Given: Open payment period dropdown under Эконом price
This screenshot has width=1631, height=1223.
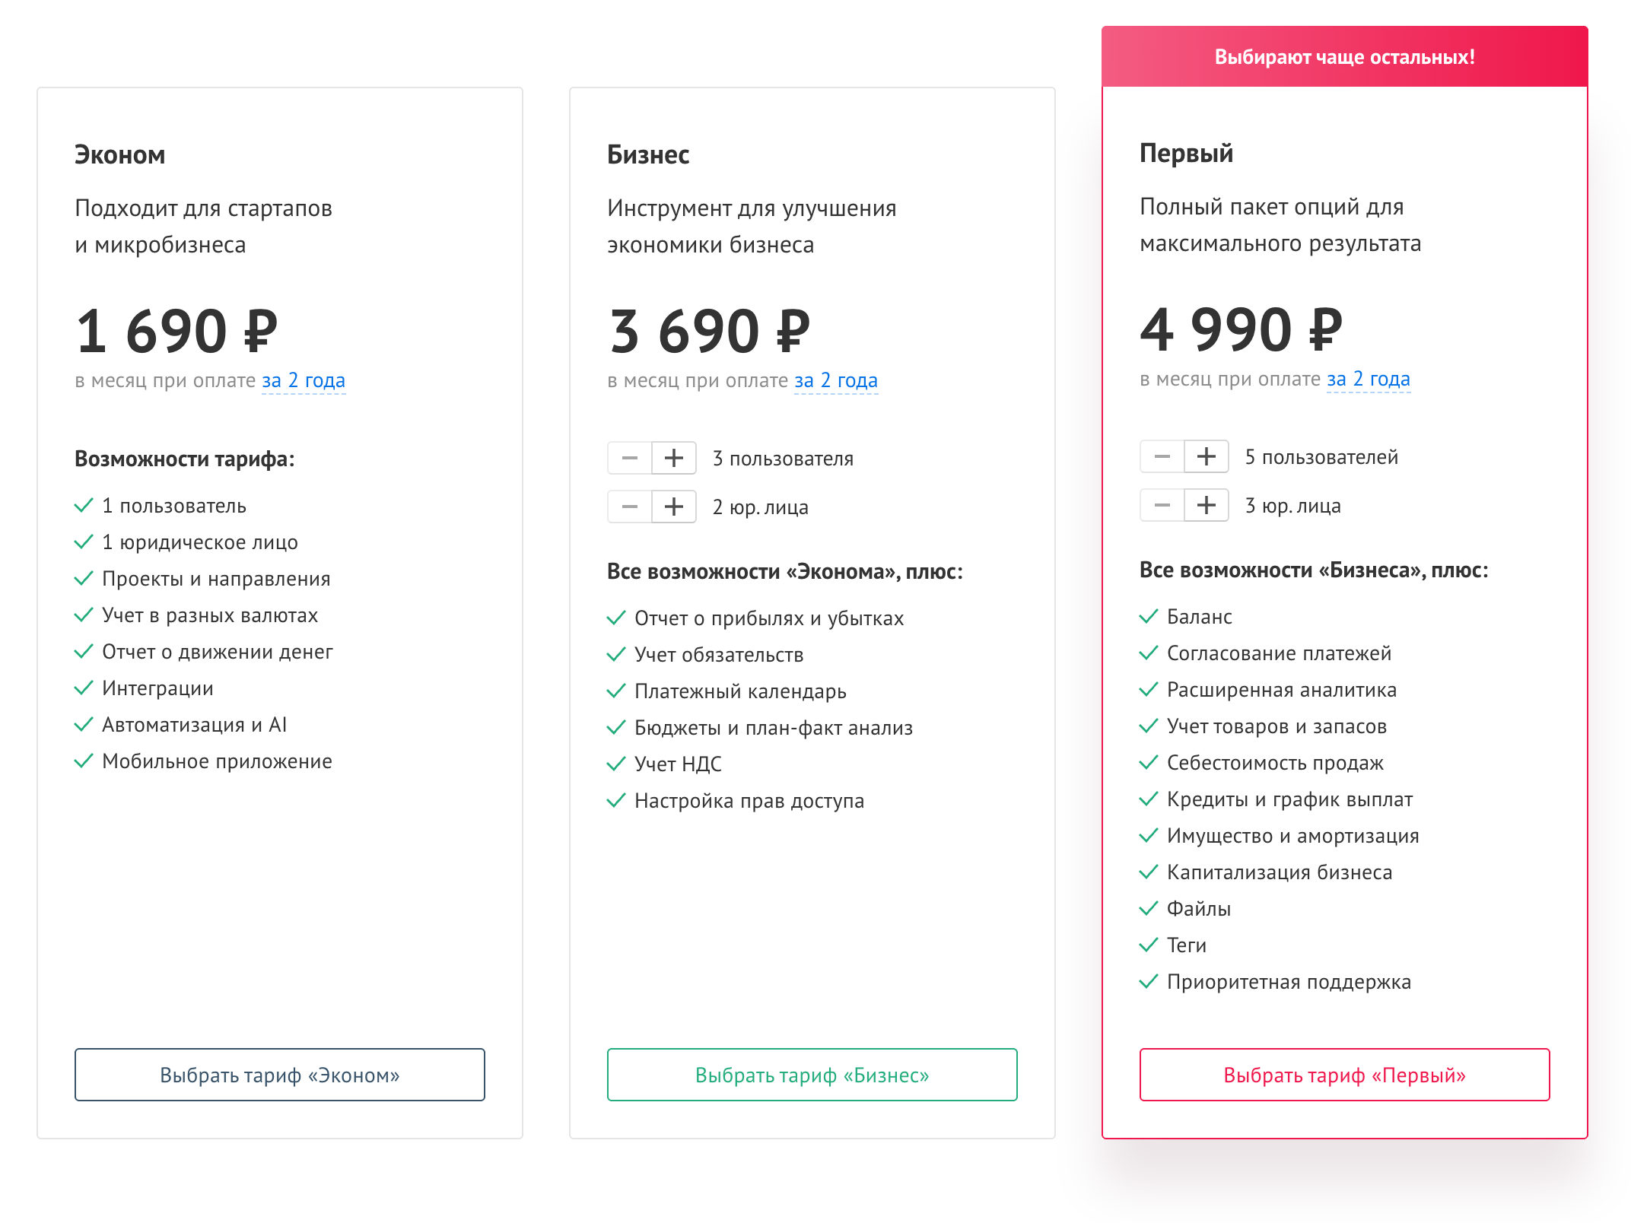Looking at the screenshot, I should 304,380.
